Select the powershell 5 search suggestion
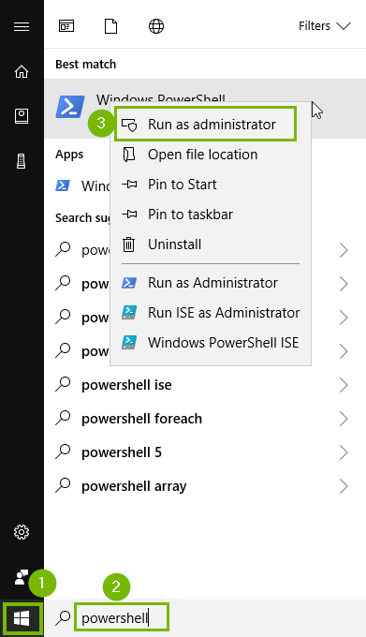Screen dimensions: 366x637 122,452
